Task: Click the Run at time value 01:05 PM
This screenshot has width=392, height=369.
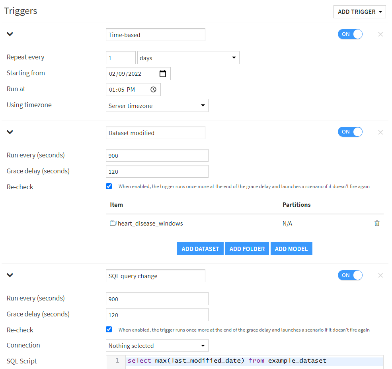Action: point(122,90)
